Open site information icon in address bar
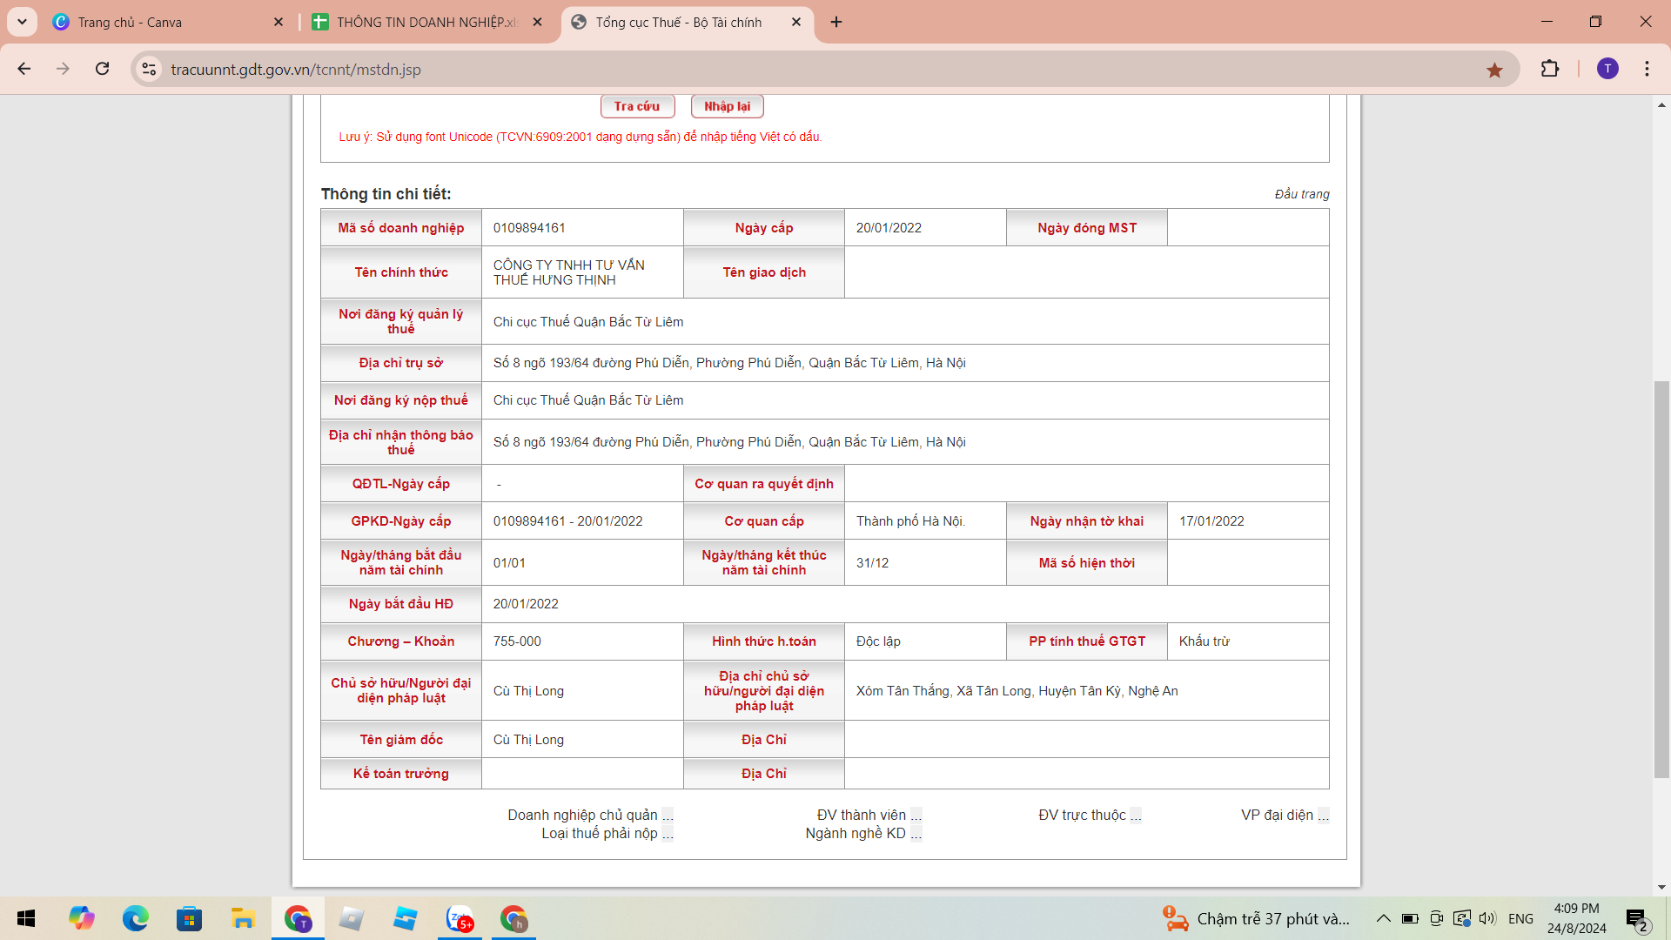The width and height of the screenshot is (1671, 940). [149, 69]
